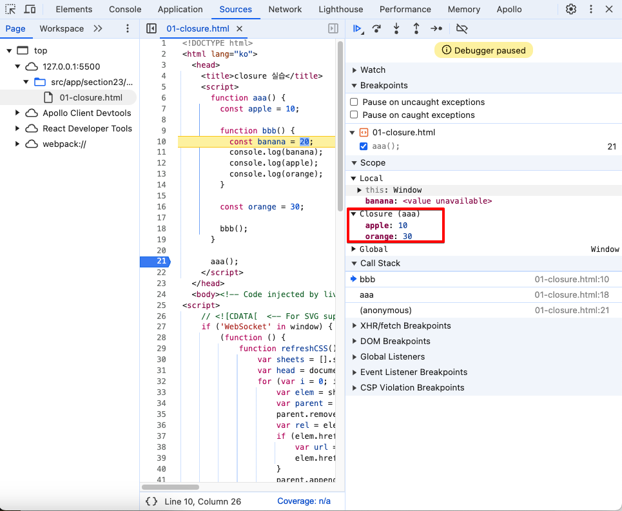Expand Event Listener Breakpoints
The width and height of the screenshot is (622, 511).
click(x=355, y=372)
